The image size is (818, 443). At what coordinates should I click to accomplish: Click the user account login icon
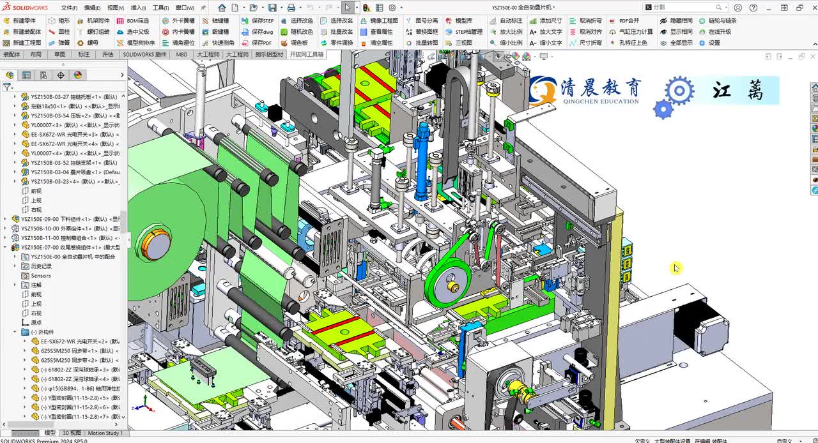point(738,8)
